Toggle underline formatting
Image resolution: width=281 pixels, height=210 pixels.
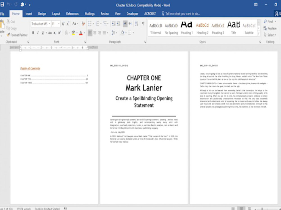point(43,33)
